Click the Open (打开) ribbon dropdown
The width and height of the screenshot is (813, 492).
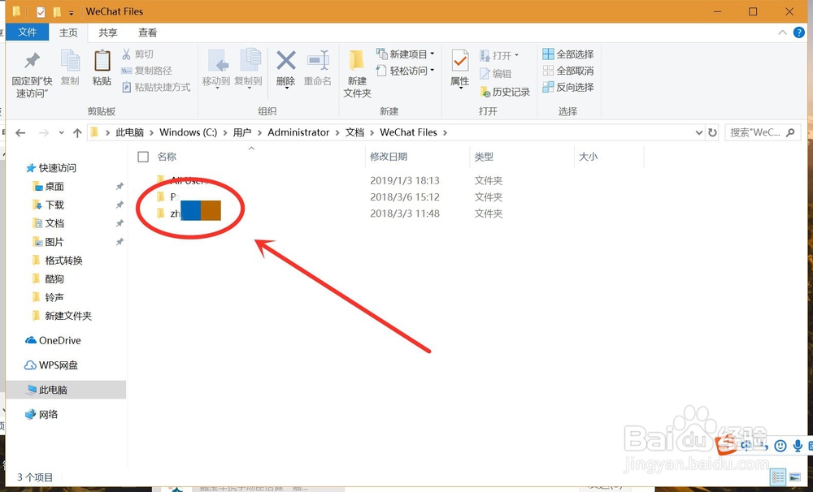tap(499, 55)
